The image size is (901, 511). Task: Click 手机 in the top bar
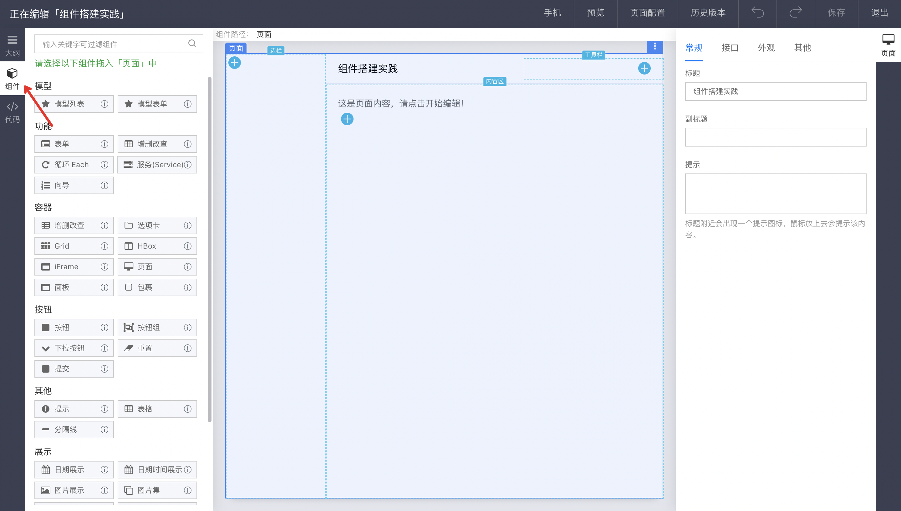[552, 13]
